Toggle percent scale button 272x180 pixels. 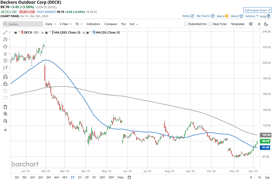(x=260, y=177)
